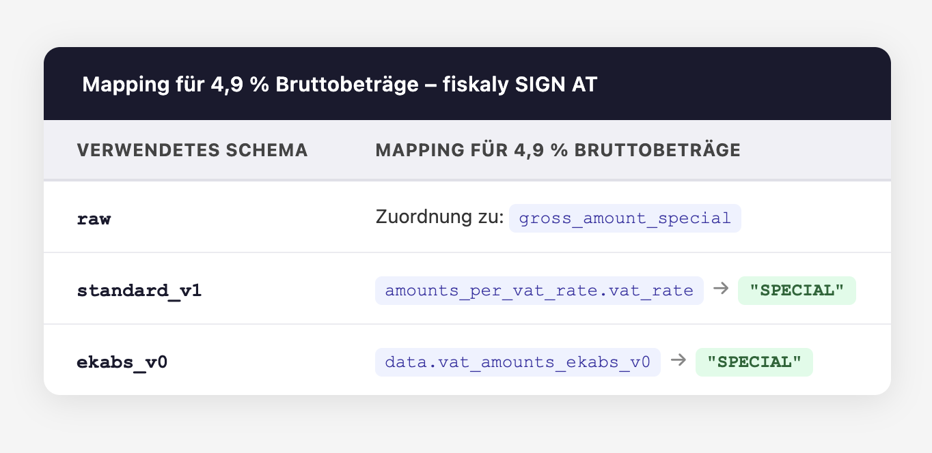Click the gross_amount_special code chip
Viewport: 932px width, 453px height.
tap(625, 218)
